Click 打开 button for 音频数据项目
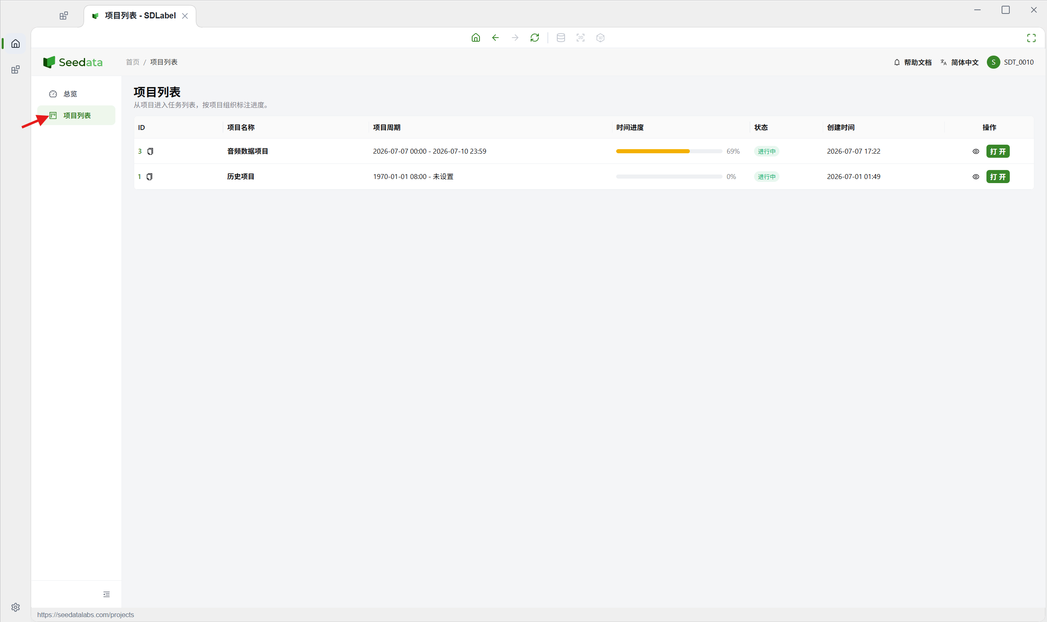The width and height of the screenshot is (1047, 622). 998,151
